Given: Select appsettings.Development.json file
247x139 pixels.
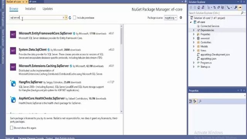Looking at the screenshot, I should click(215, 54).
